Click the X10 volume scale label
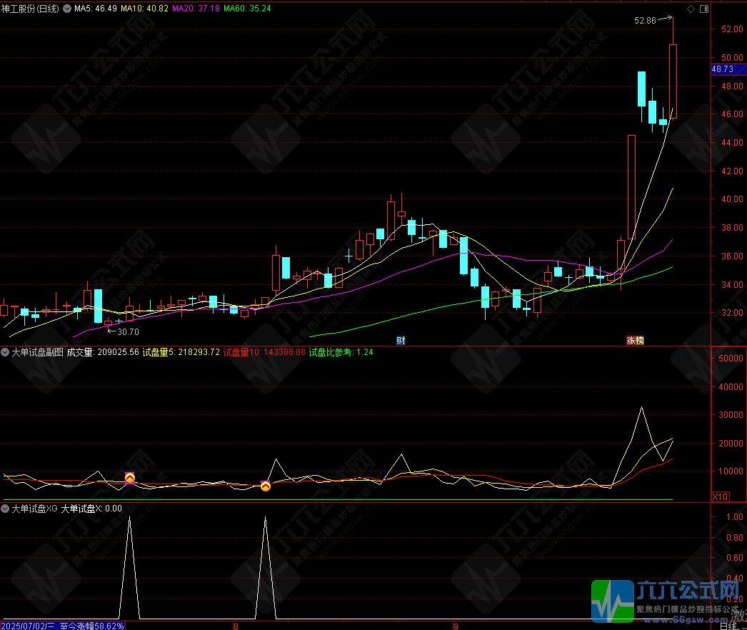Screen dimensions: 747x630 pos(721,496)
